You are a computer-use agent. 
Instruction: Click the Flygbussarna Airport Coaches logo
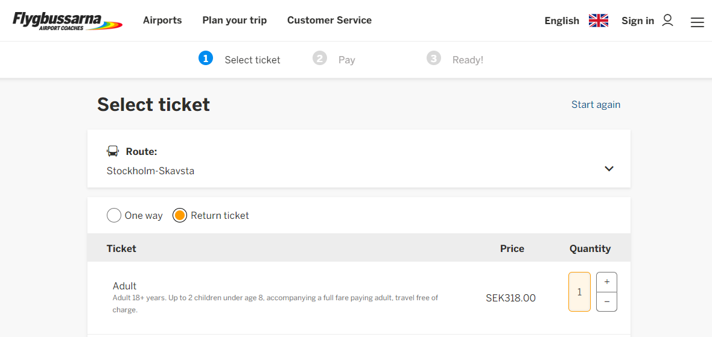(68, 21)
